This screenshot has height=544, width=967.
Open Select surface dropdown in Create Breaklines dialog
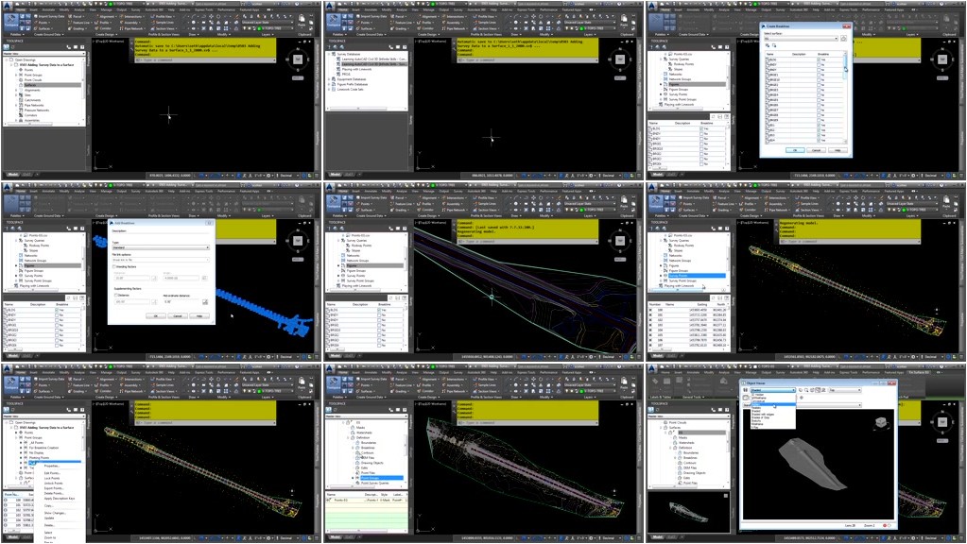coord(801,38)
